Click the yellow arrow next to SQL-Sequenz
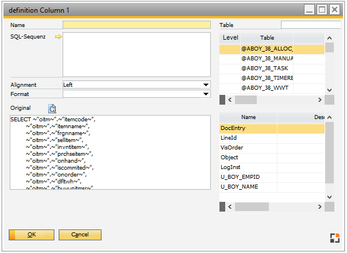 pos(58,37)
